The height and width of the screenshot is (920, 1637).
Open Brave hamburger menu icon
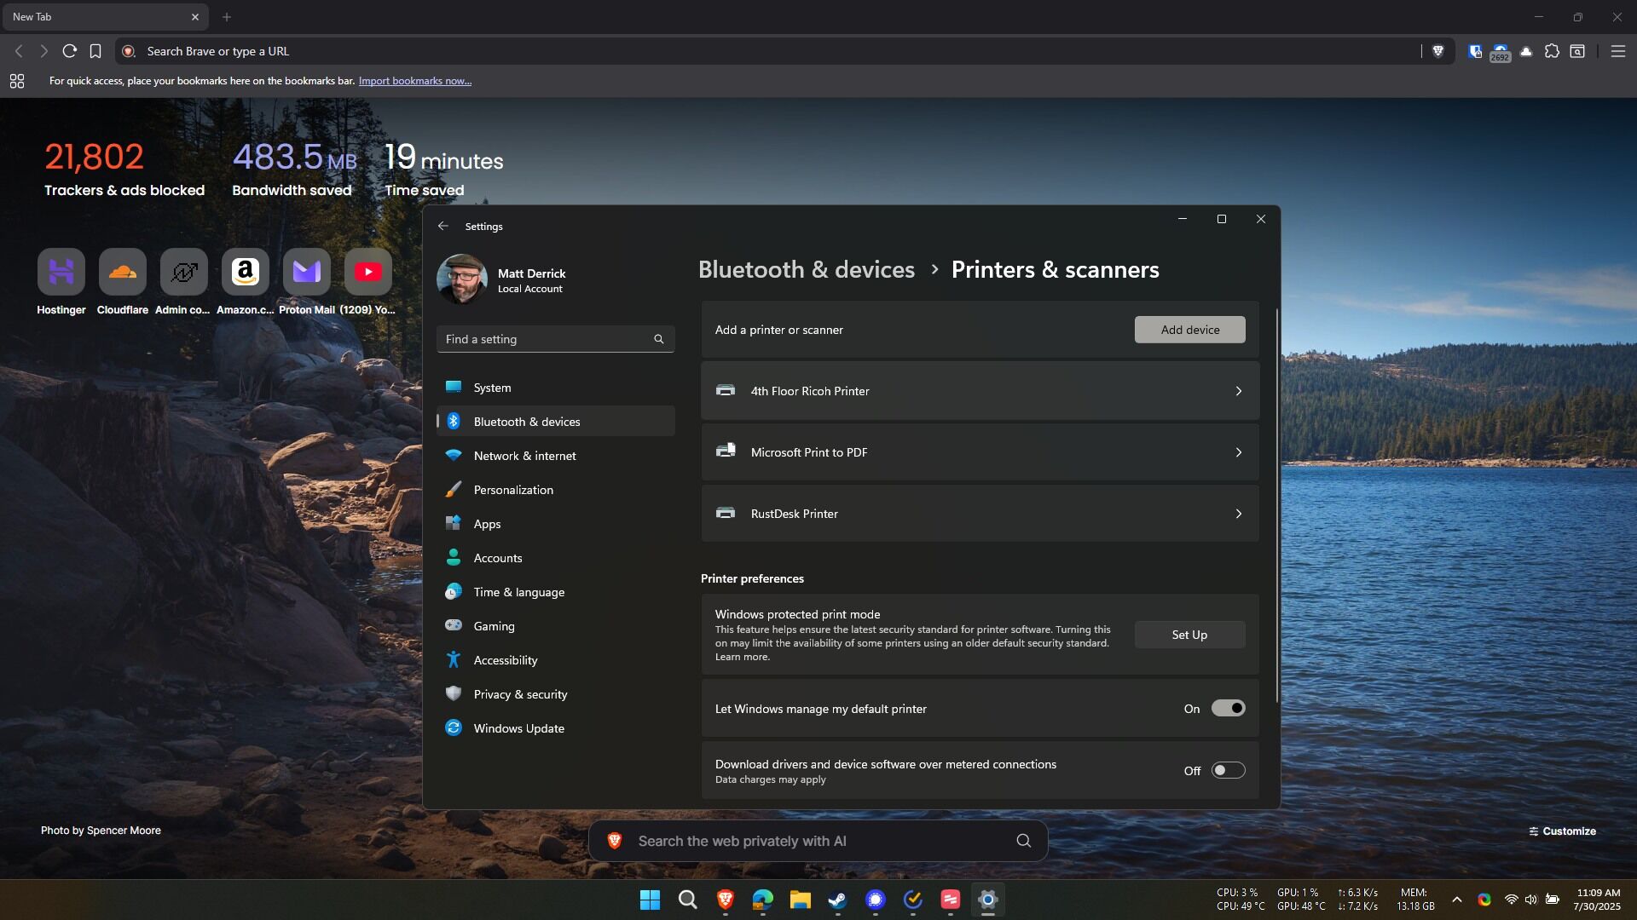pyautogui.click(x=1617, y=51)
